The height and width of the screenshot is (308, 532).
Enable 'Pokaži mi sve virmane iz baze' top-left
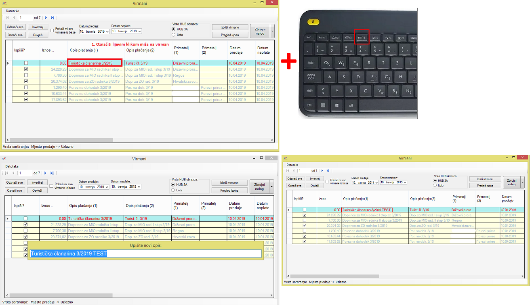[52, 30]
